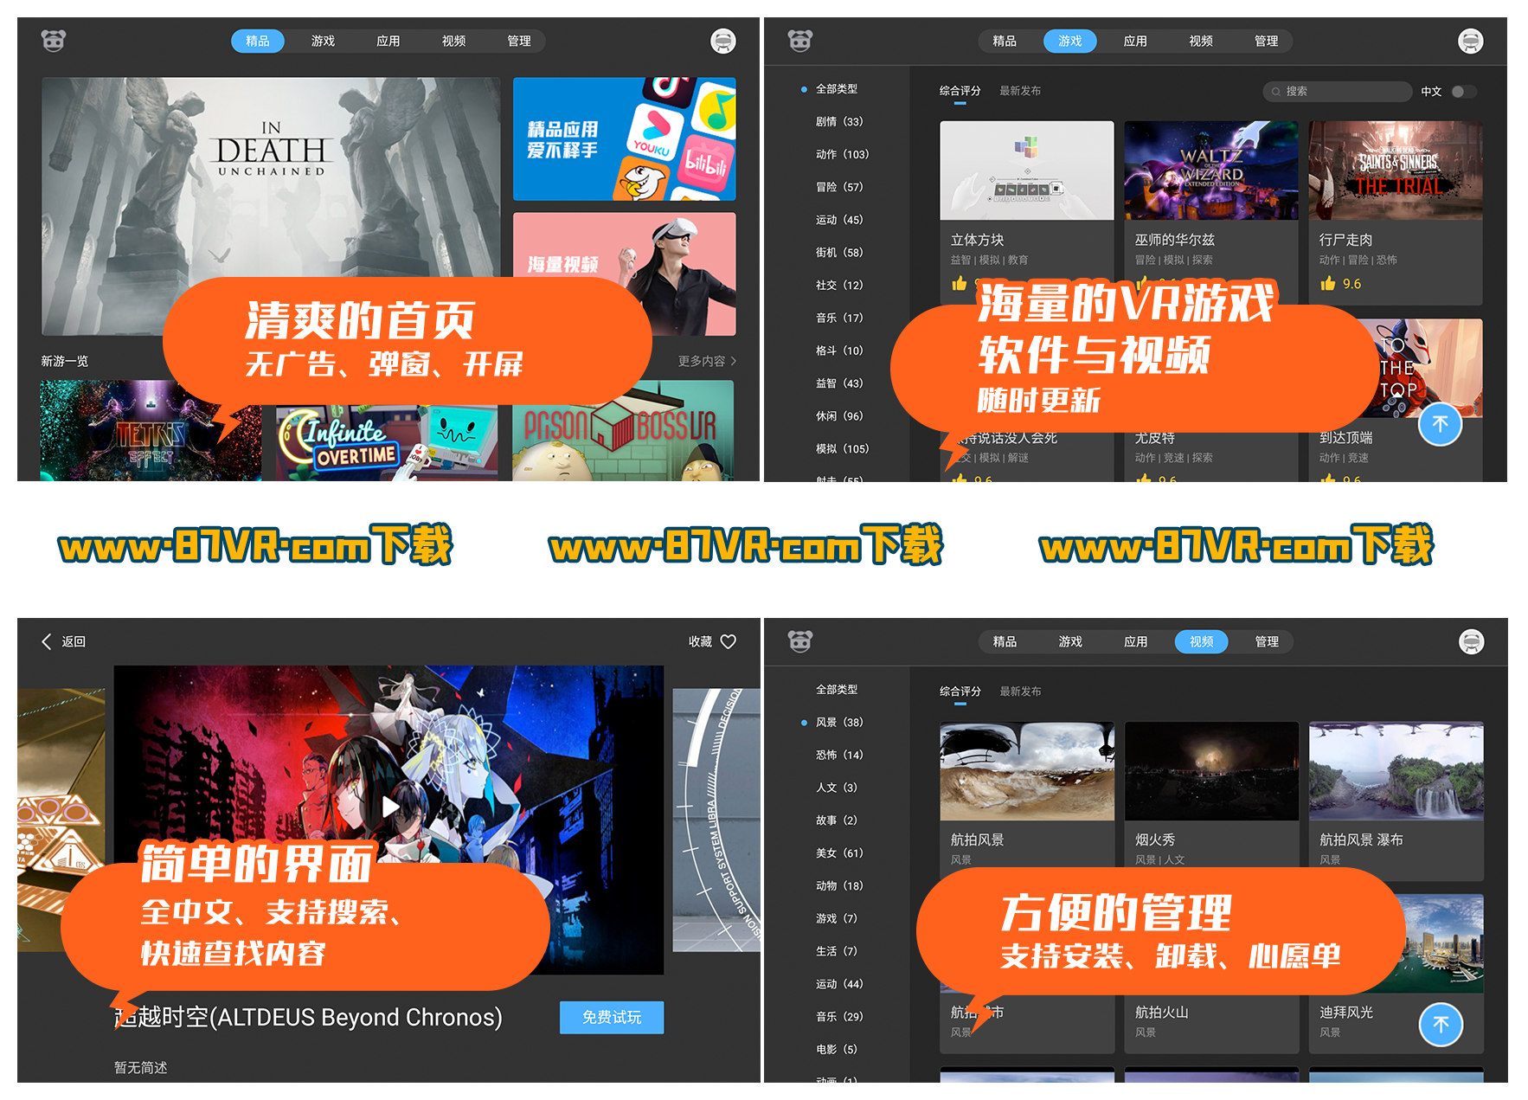Select the 游戏 tab on the video screen
Viewport: 1528px width, 1100px height.
click(1070, 641)
